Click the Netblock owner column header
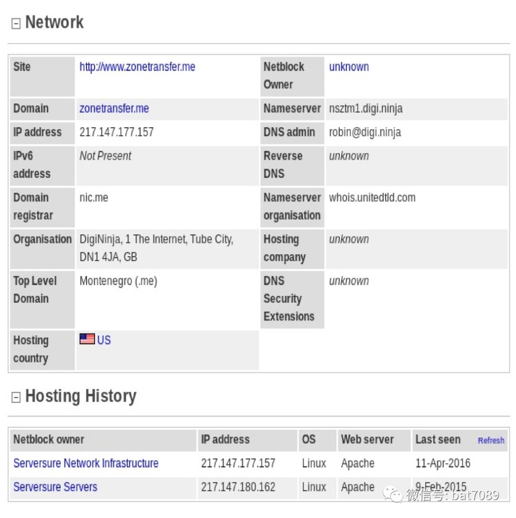Viewport: 516px width, 518px height. 103,440
